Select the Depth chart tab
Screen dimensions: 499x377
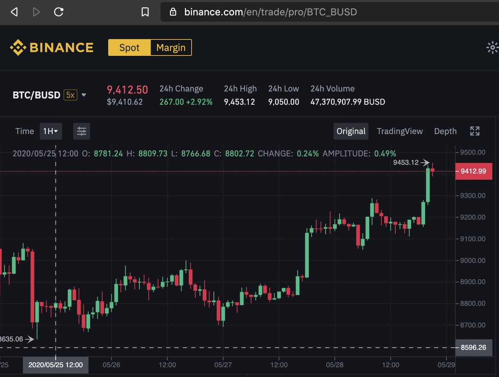[x=445, y=131]
